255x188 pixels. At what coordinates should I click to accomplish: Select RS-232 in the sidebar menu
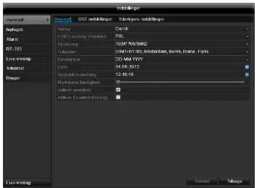pos(27,49)
